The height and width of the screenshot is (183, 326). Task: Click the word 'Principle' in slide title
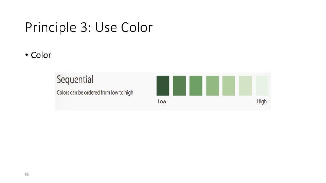pyautogui.click(x=50, y=27)
